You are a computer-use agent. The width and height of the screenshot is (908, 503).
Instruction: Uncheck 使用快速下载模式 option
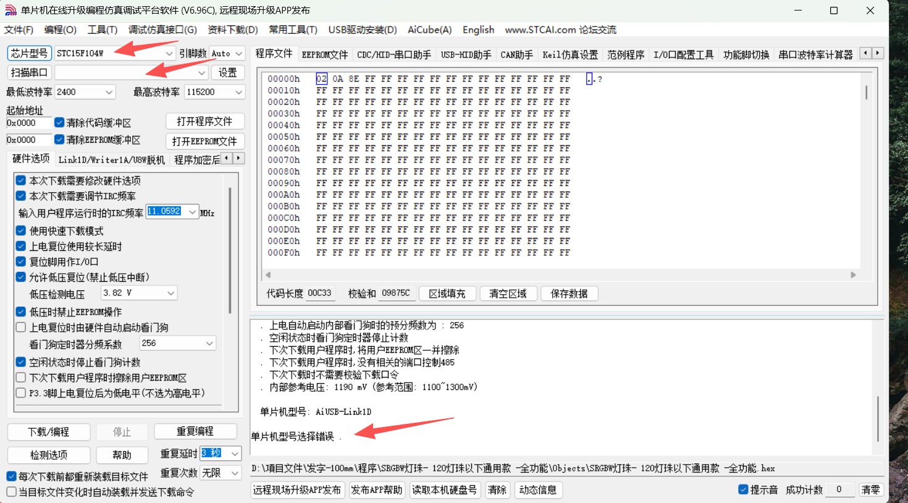[x=21, y=231]
